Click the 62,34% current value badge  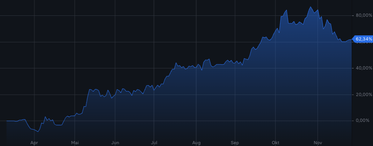pos(364,39)
